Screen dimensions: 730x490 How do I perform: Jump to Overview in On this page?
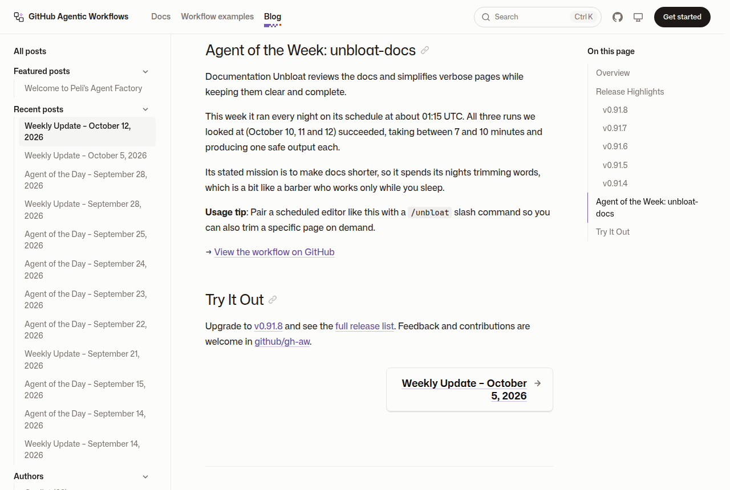613,73
